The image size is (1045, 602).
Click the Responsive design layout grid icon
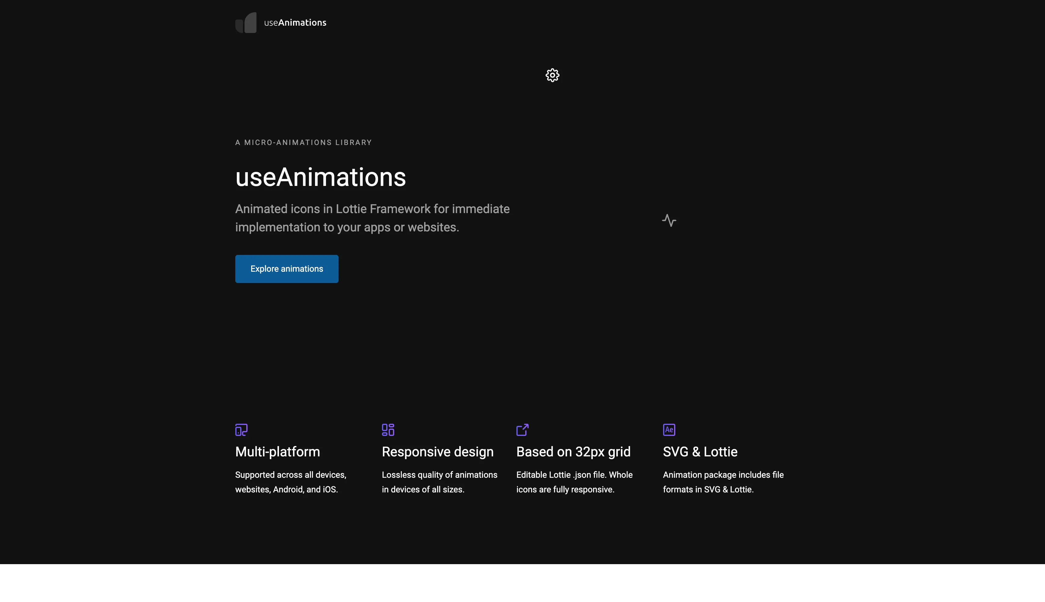click(x=388, y=430)
